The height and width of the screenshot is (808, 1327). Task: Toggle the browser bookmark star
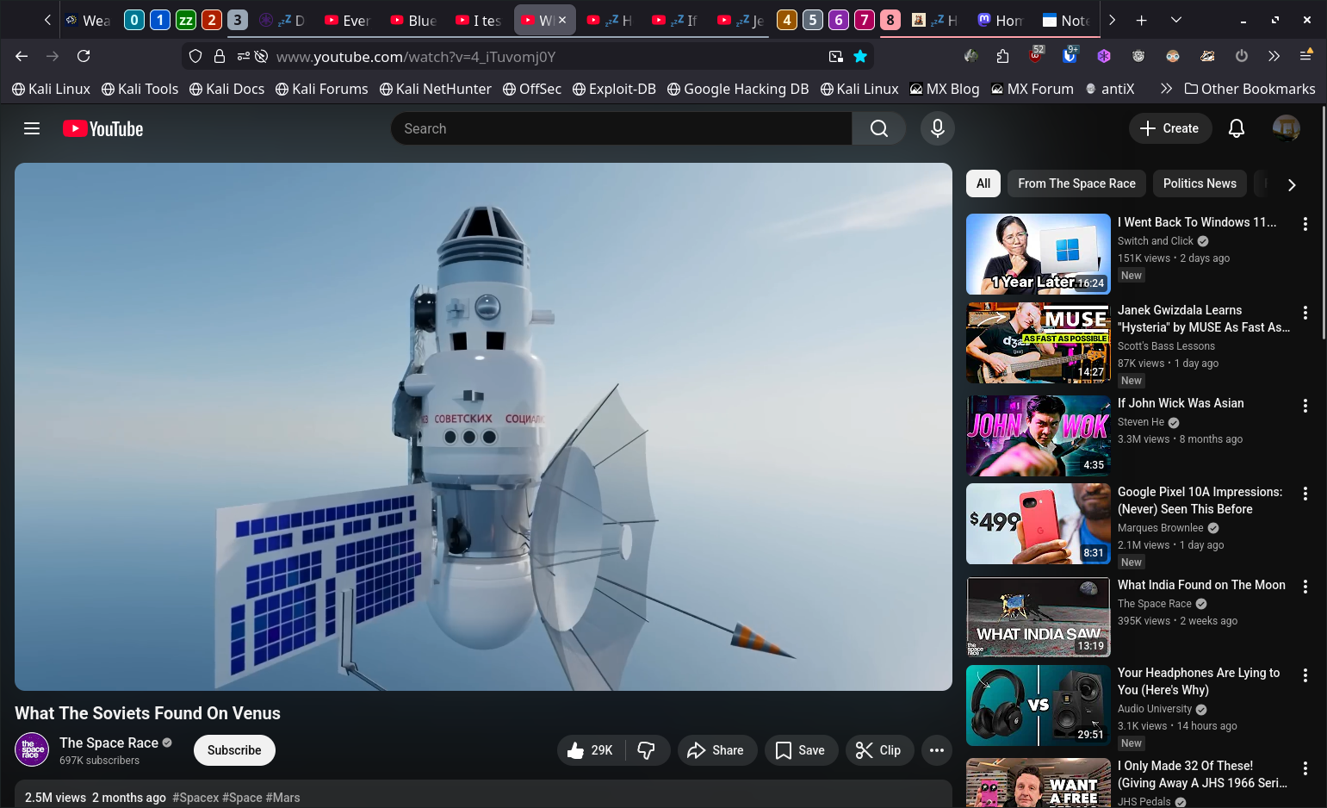[x=859, y=56]
